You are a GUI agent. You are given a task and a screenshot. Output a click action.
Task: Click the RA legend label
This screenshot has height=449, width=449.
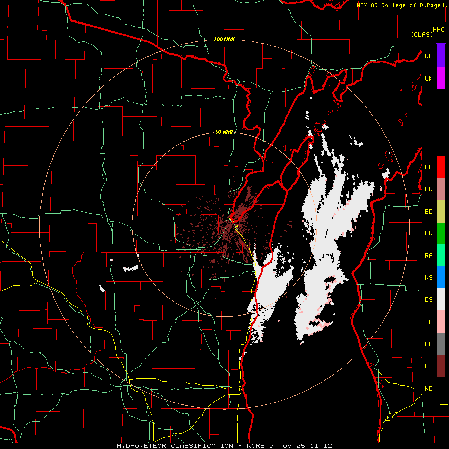[x=428, y=256]
